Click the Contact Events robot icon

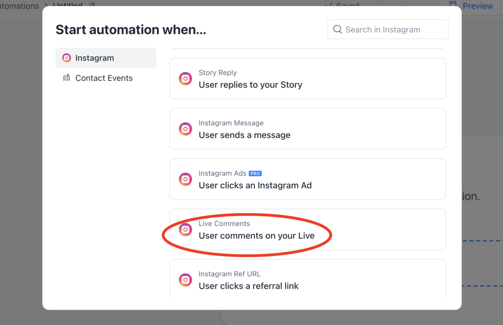66,78
